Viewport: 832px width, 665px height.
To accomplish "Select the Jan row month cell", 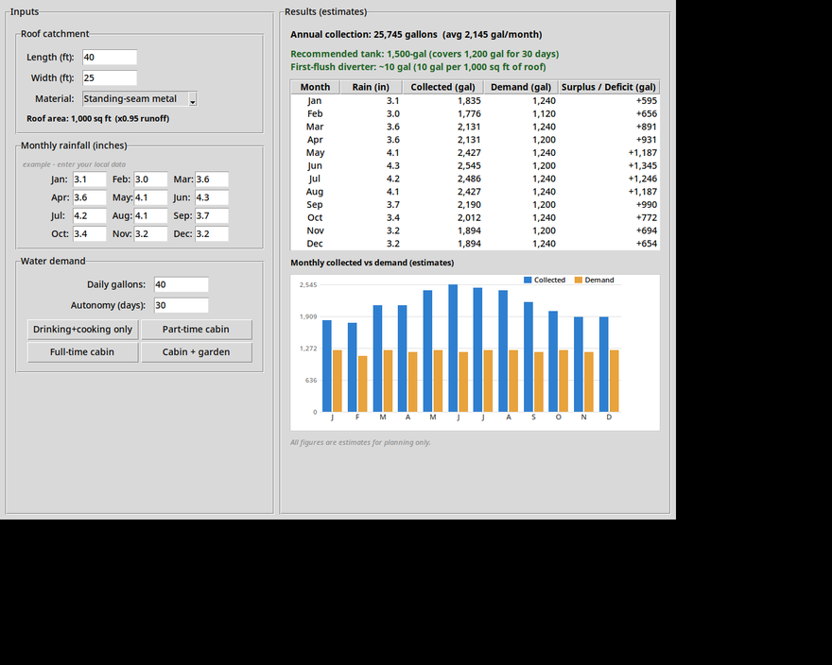I will coord(315,101).
